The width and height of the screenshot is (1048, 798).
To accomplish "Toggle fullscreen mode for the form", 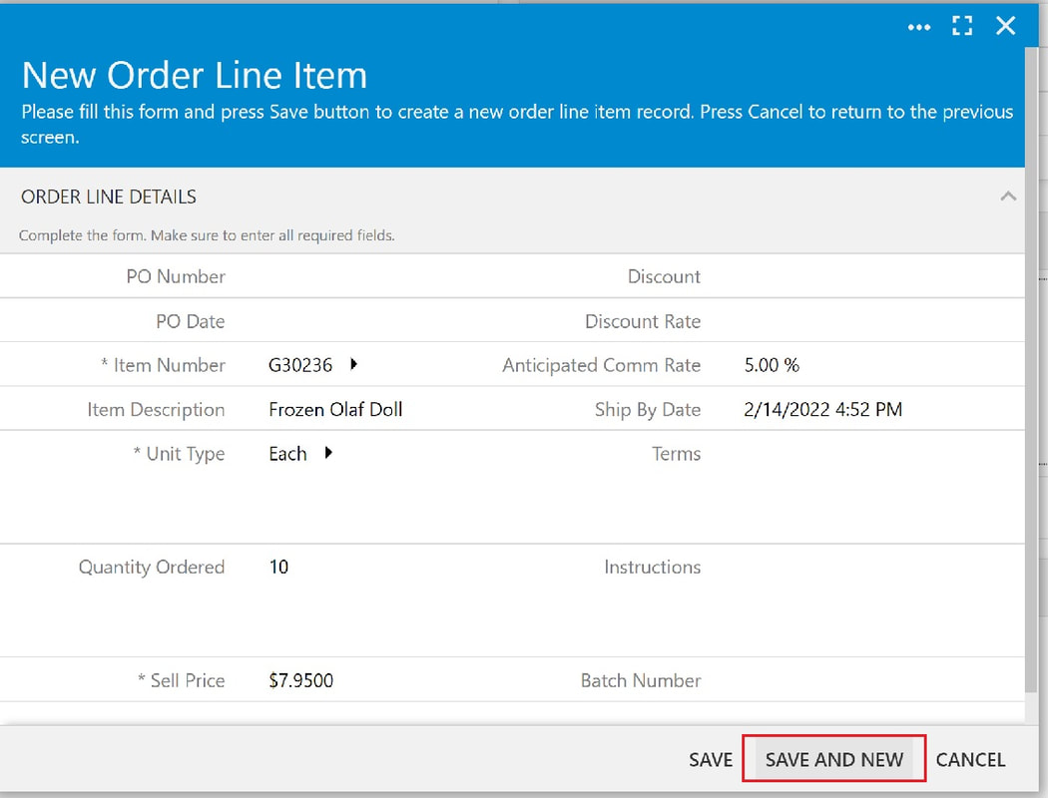I will [962, 26].
